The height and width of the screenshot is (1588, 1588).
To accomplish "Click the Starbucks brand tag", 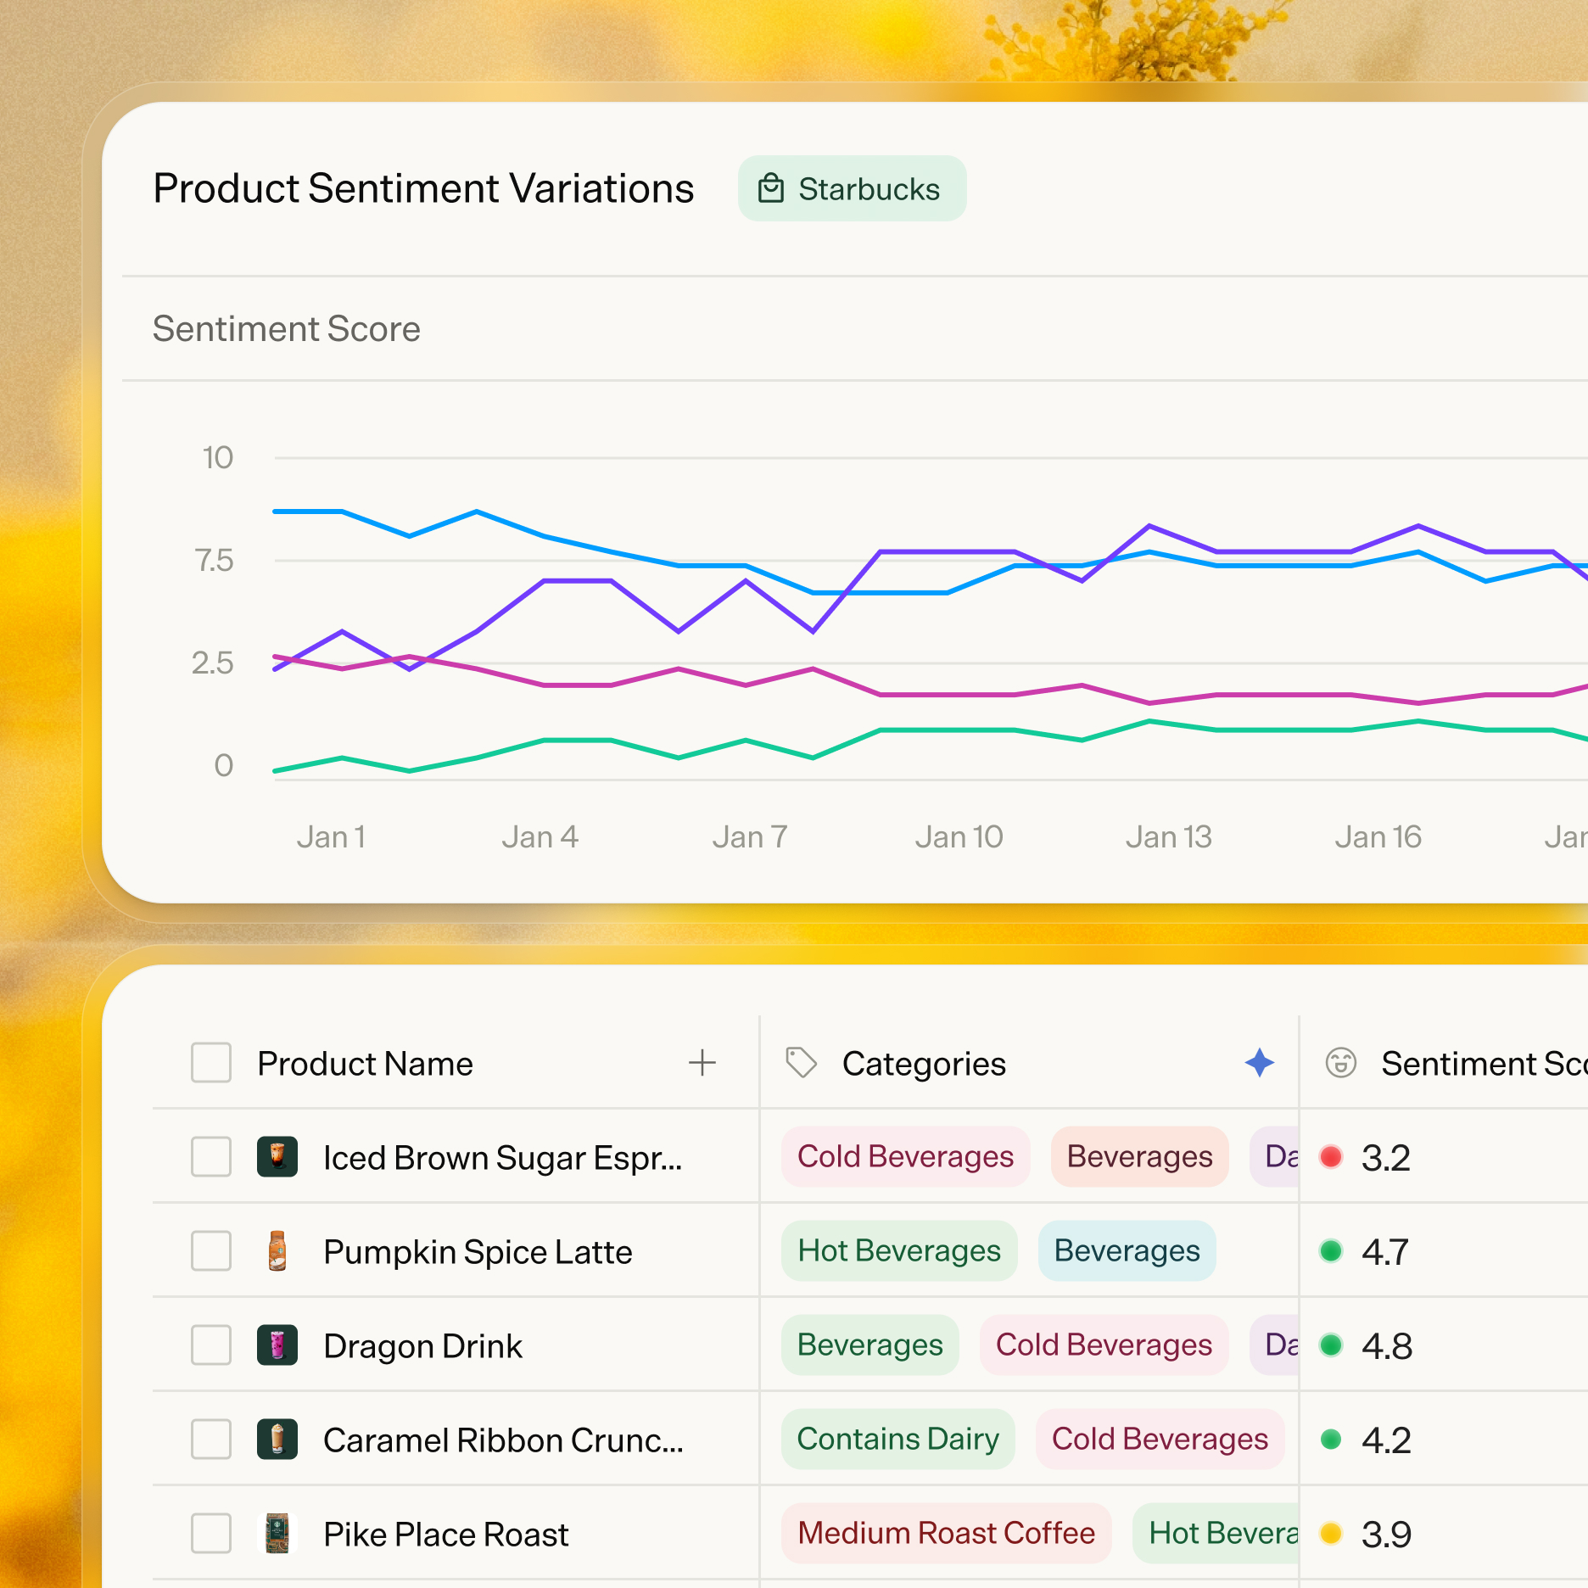I will coord(852,188).
